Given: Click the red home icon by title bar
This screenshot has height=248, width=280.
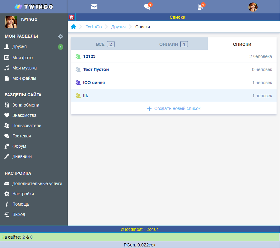Looking at the screenshot, I should point(72,17).
